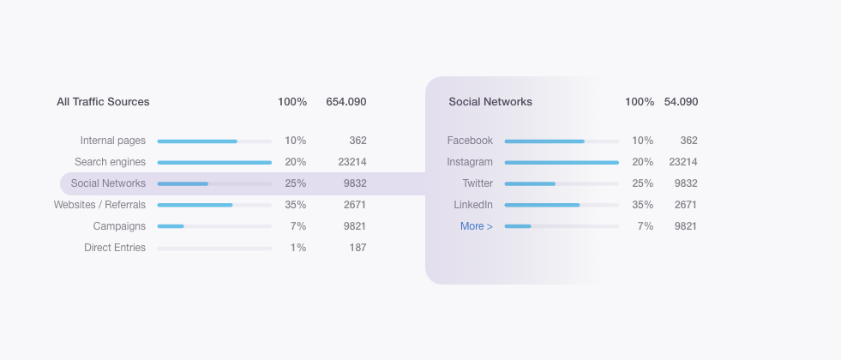This screenshot has width=841, height=360.
Task: Click the Campaigns progress bar
Action: pyautogui.click(x=214, y=226)
